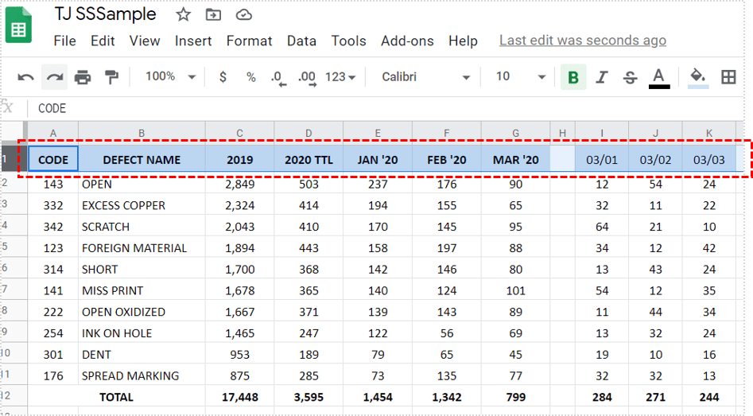Click the cloud save status icon
753x416 pixels.
[x=244, y=15]
